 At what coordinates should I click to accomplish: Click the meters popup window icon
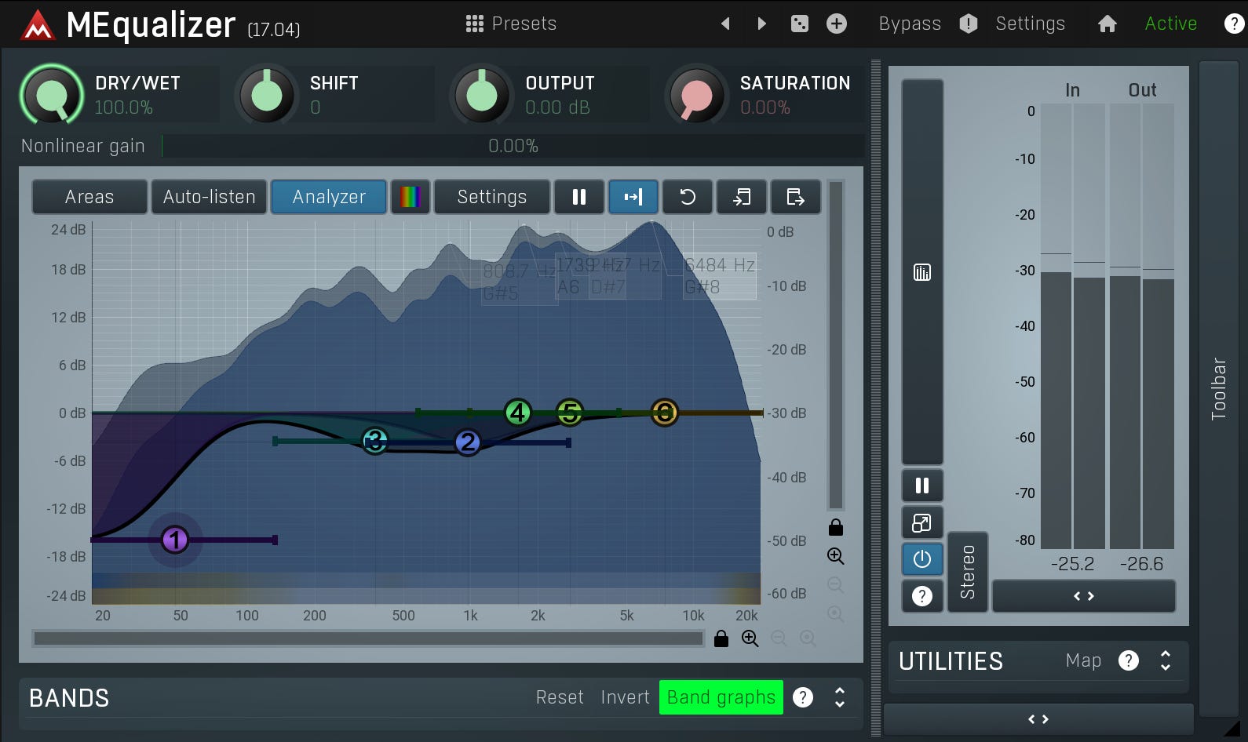(922, 522)
